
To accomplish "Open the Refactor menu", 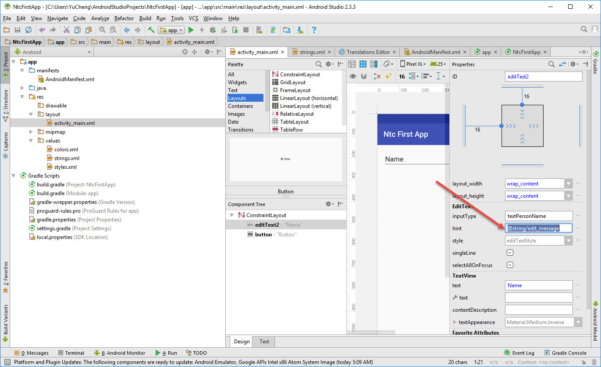I will pyautogui.click(x=124, y=18).
